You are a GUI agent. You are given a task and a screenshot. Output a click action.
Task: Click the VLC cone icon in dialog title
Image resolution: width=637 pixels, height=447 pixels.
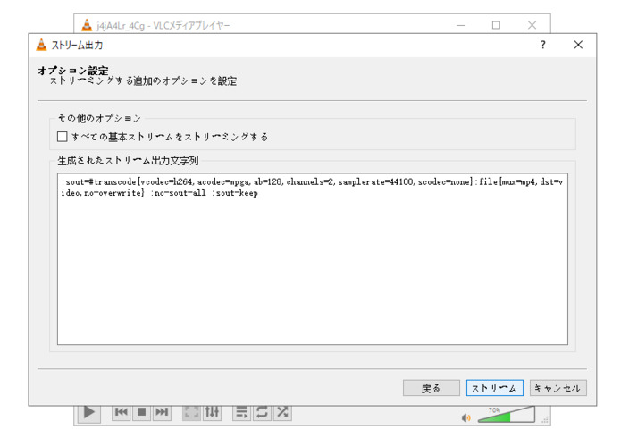pyautogui.click(x=41, y=45)
